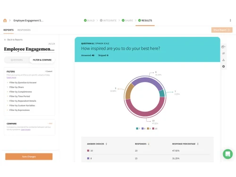Click the teal donut segment for 7

click(162, 93)
